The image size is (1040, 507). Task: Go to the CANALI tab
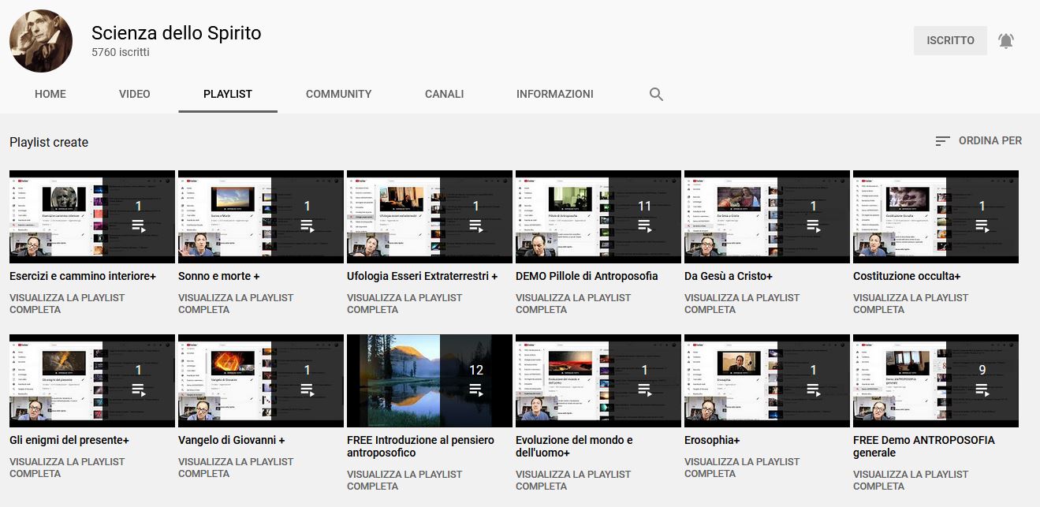pos(444,94)
